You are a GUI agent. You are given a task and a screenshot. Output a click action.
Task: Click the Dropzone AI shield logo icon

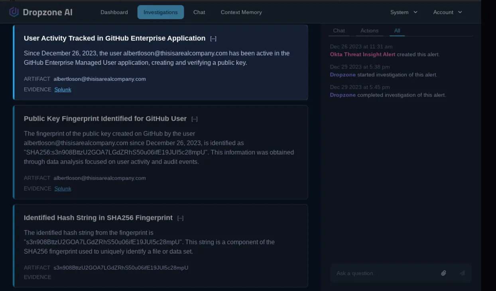14,12
